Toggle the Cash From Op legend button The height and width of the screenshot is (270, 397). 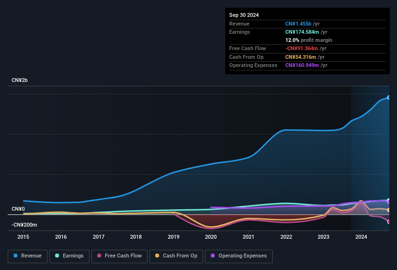(176, 256)
